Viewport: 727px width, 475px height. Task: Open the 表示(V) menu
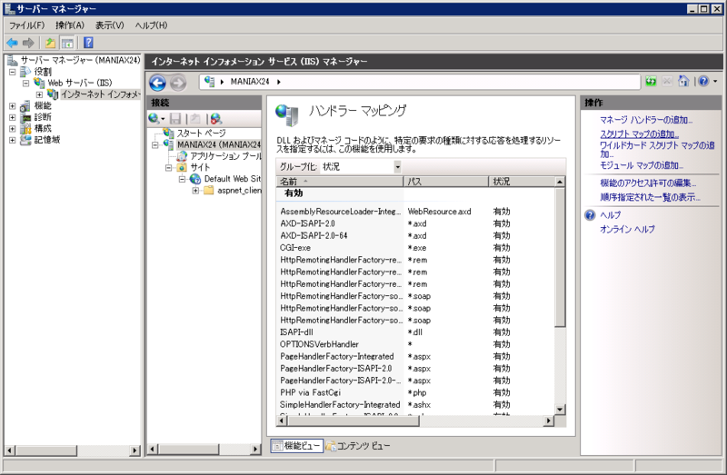coord(110,25)
